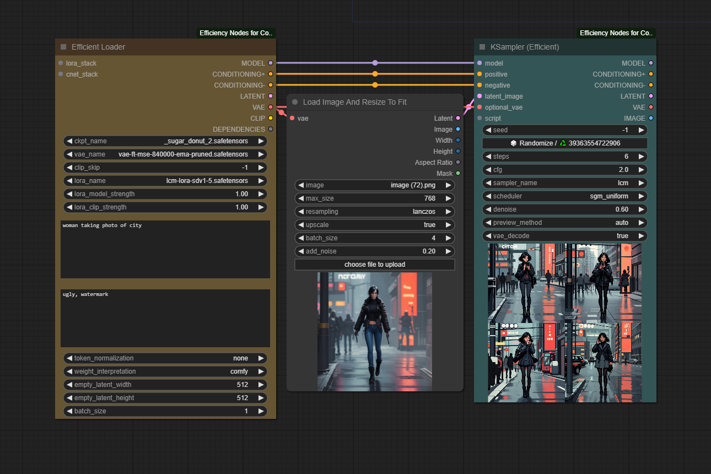This screenshot has height=474, width=711.
Task: Open the lora_name selector
Action: coord(165,181)
